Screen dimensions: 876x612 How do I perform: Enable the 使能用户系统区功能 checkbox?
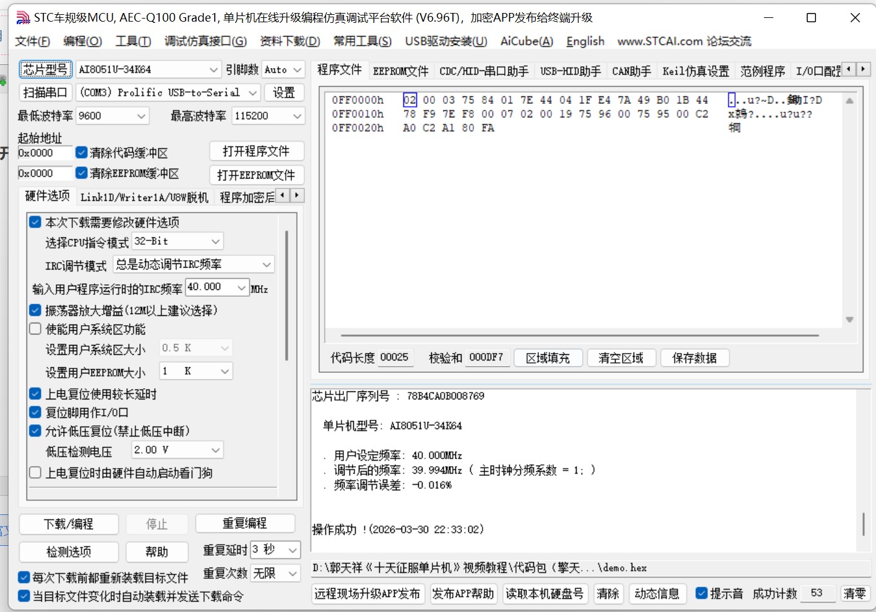35,328
